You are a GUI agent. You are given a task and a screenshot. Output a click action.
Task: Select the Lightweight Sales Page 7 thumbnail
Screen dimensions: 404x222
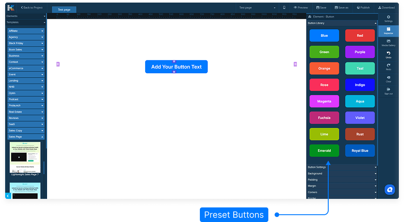(25, 157)
